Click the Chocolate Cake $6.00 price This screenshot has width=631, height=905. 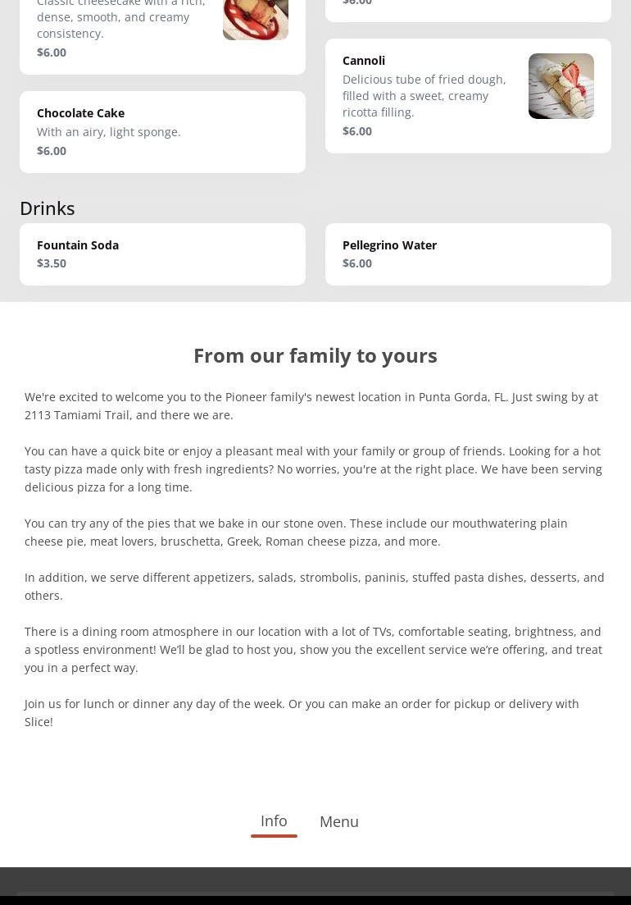click(52, 151)
